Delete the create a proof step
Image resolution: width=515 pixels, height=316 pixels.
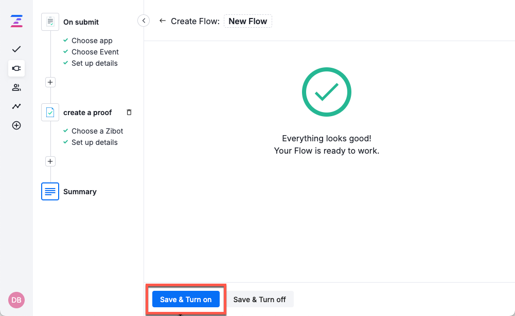(x=129, y=112)
